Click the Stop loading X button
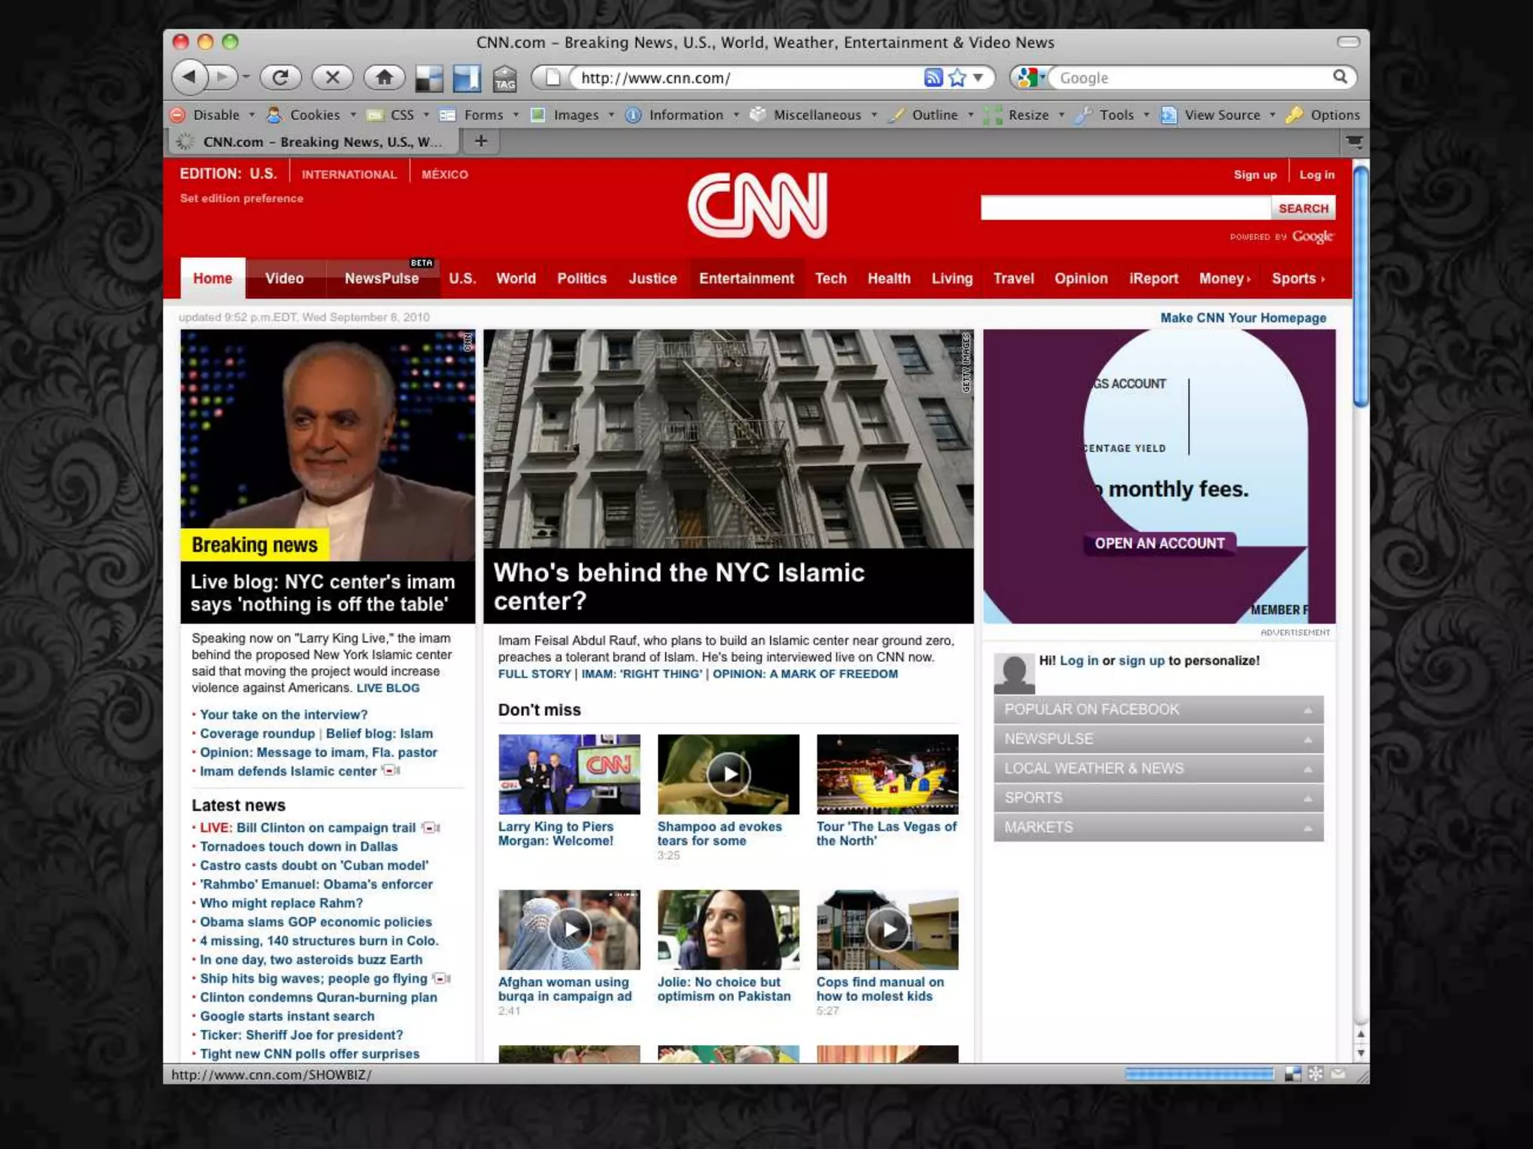 [333, 77]
